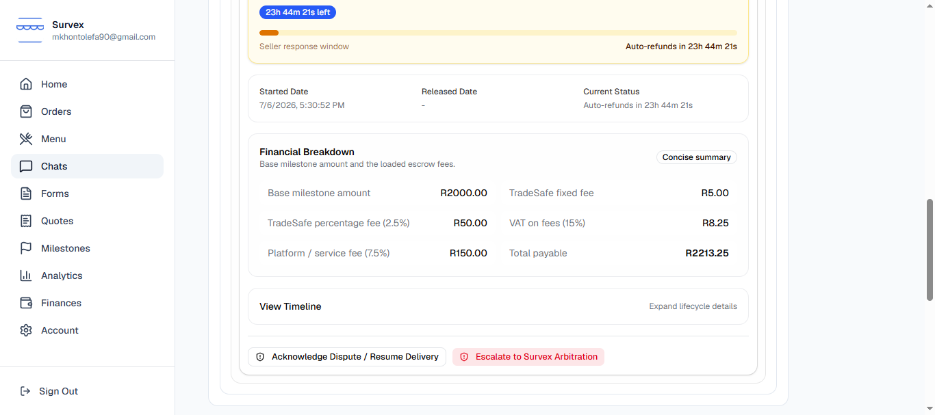Click the Menu utensils icon
935x415 pixels.
click(26, 139)
